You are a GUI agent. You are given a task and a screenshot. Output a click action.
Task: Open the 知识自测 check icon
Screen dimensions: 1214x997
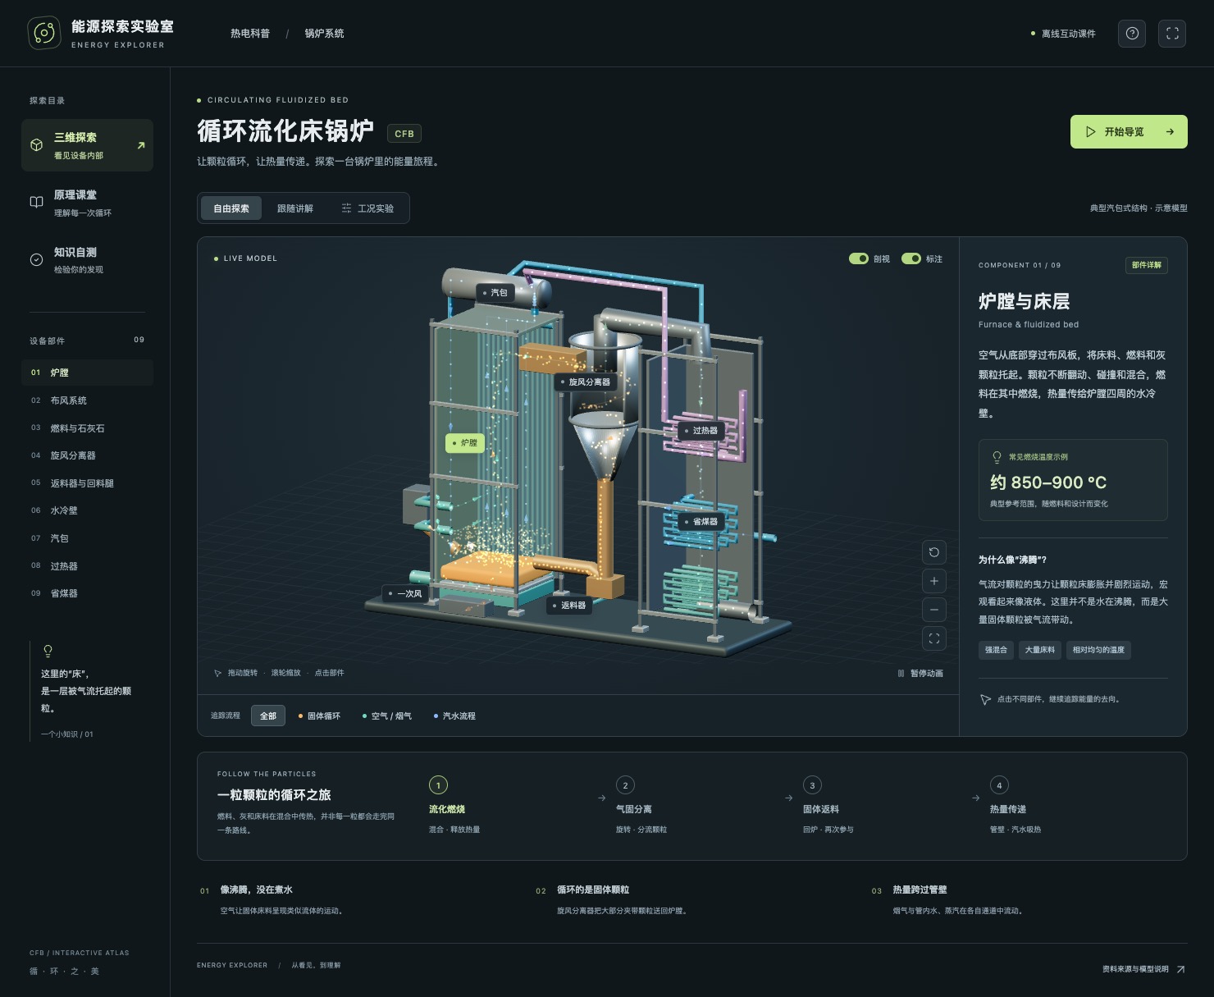click(36, 260)
